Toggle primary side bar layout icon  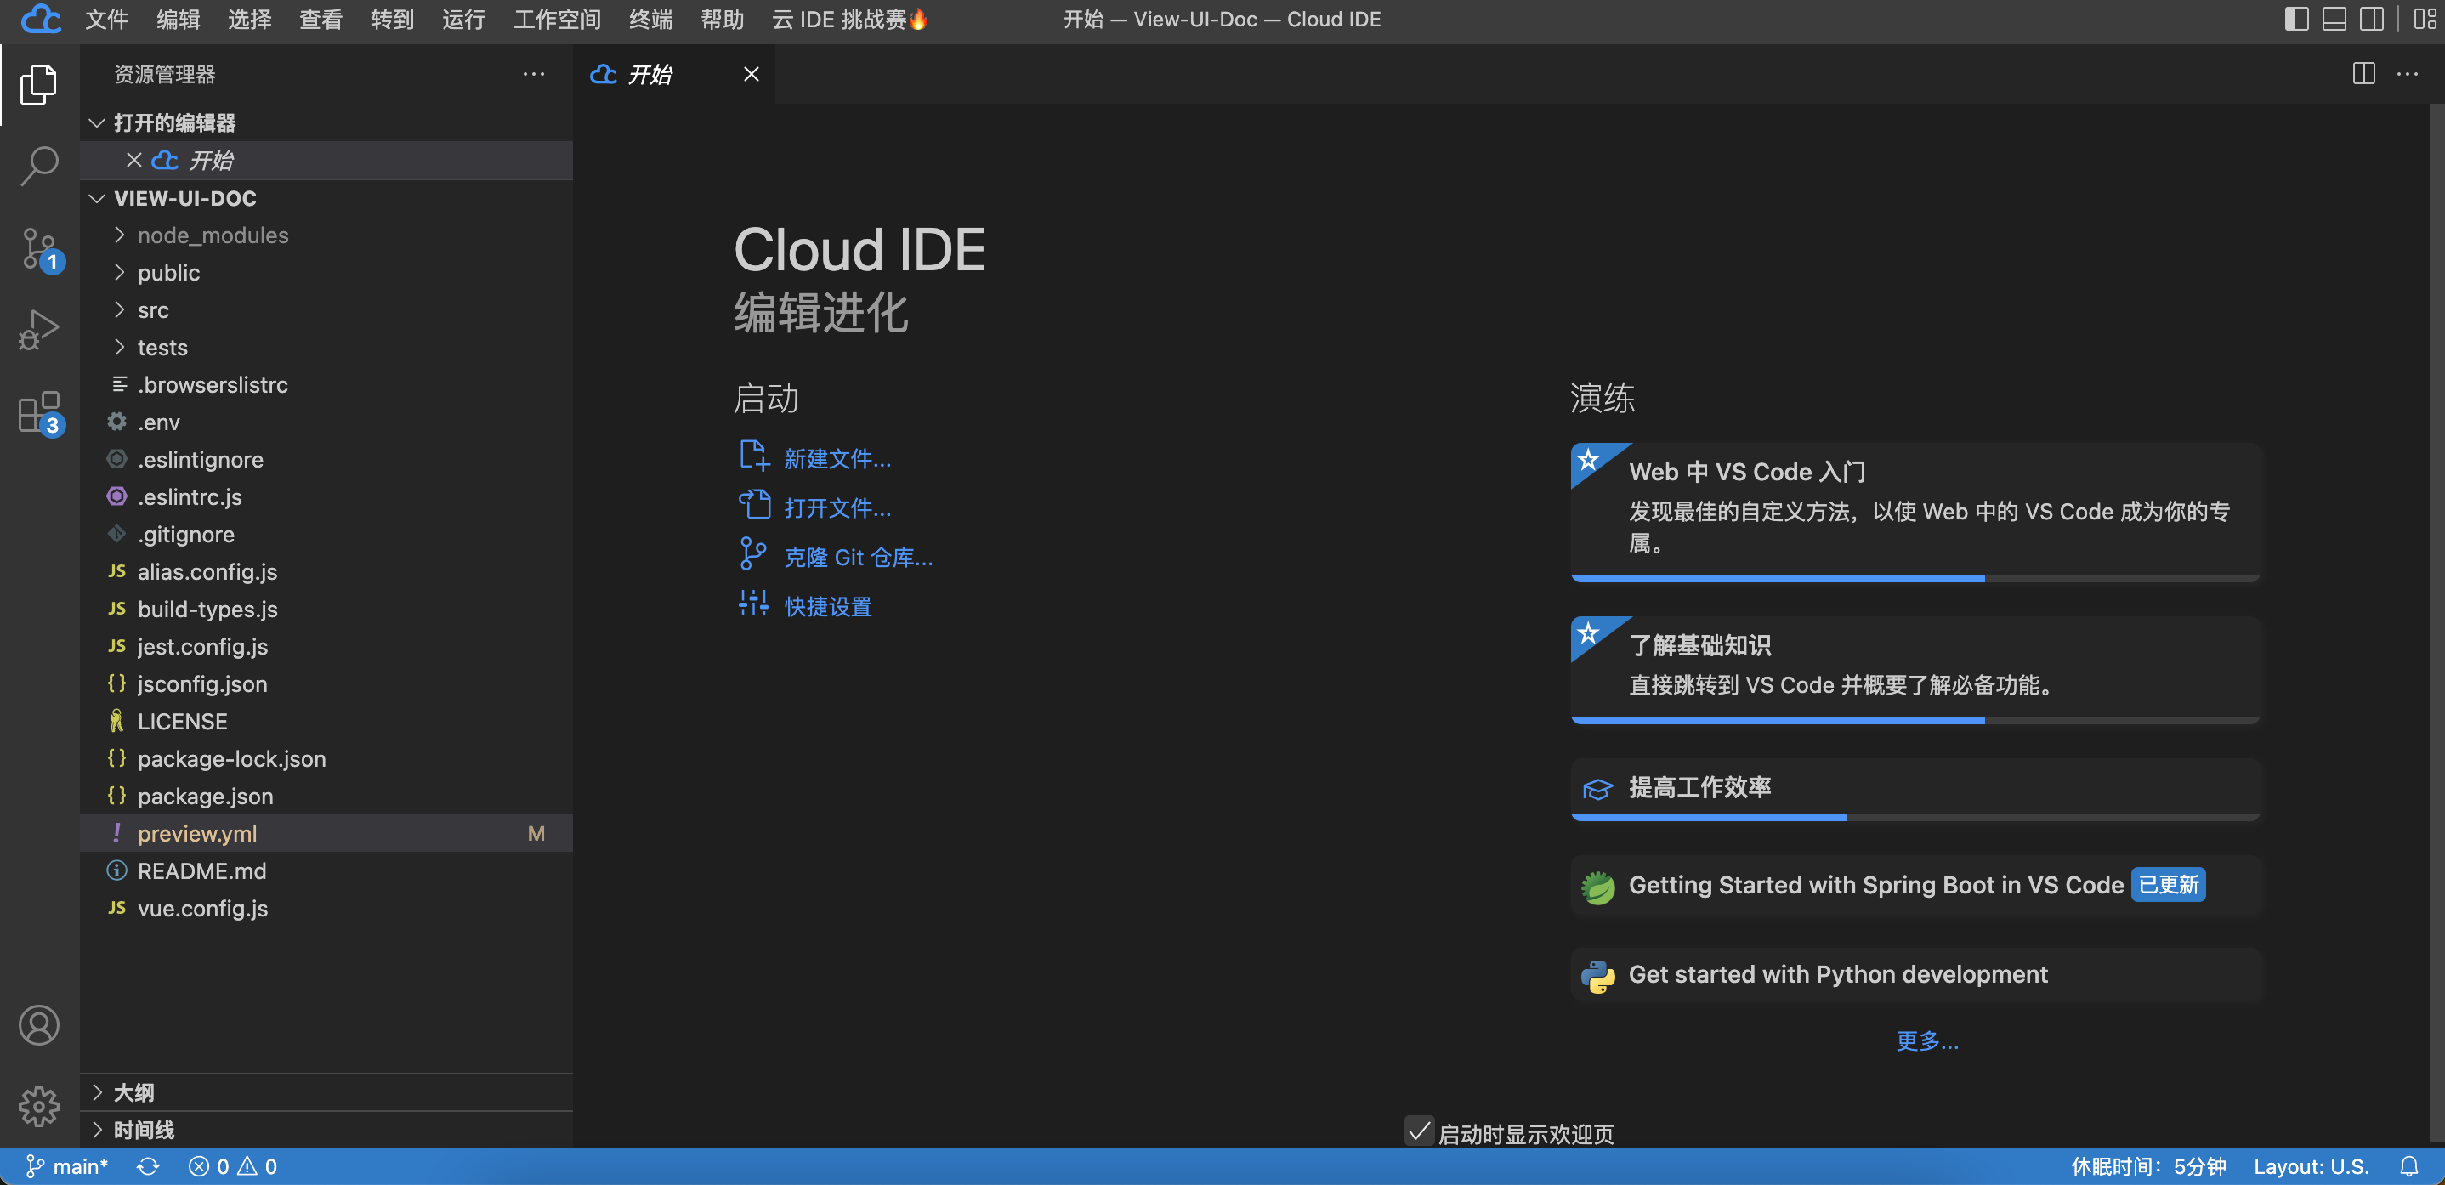2296,19
